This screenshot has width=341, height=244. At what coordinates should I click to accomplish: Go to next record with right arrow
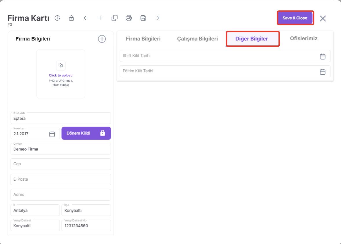pos(157,18)
